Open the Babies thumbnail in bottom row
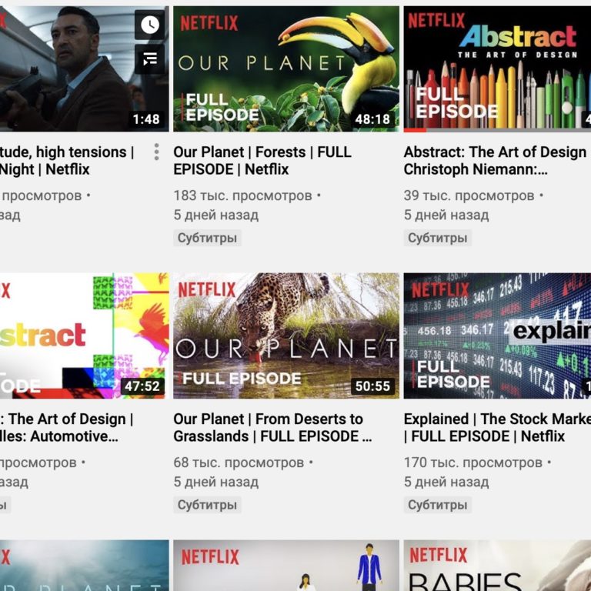Image resolution: width=591 pixels, height=591 pixels. pos(496,566)
